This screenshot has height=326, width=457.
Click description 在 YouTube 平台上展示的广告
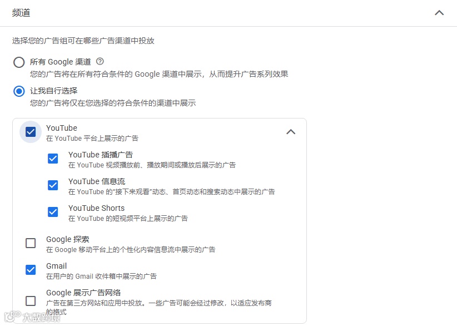coord(92,138)
